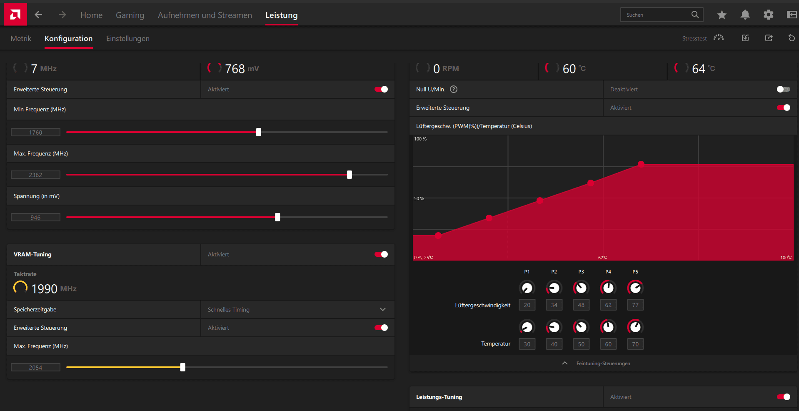Click P3 temperature field 50
Viewport: 799px width, 411px height.
click(581, 344)
